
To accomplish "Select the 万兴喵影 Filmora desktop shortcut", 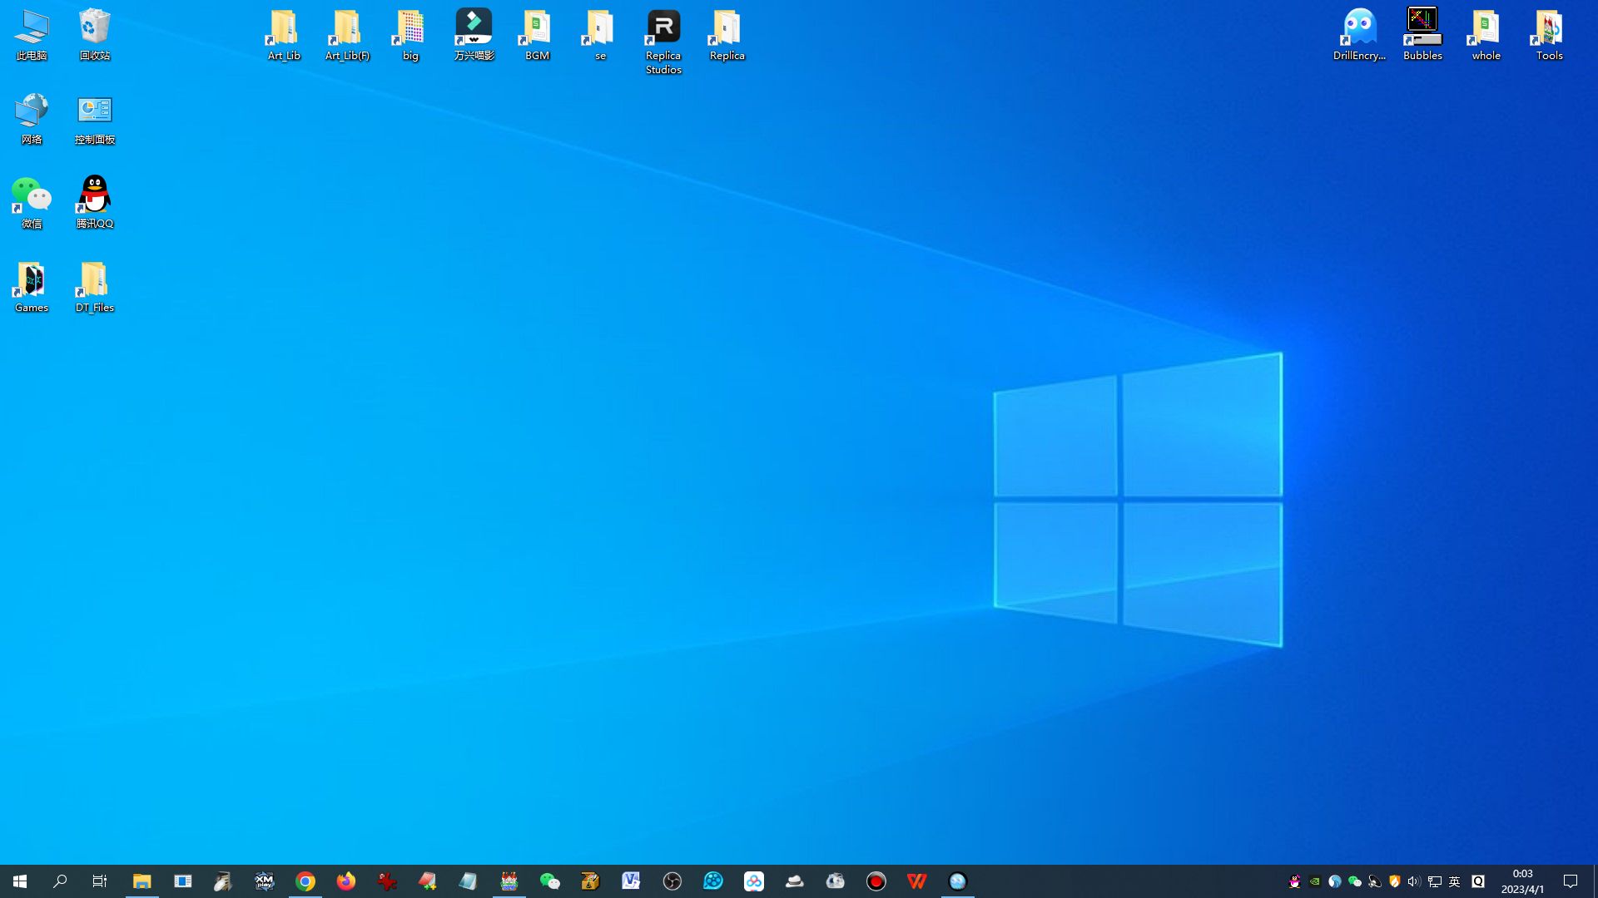I will click(474, 35).
